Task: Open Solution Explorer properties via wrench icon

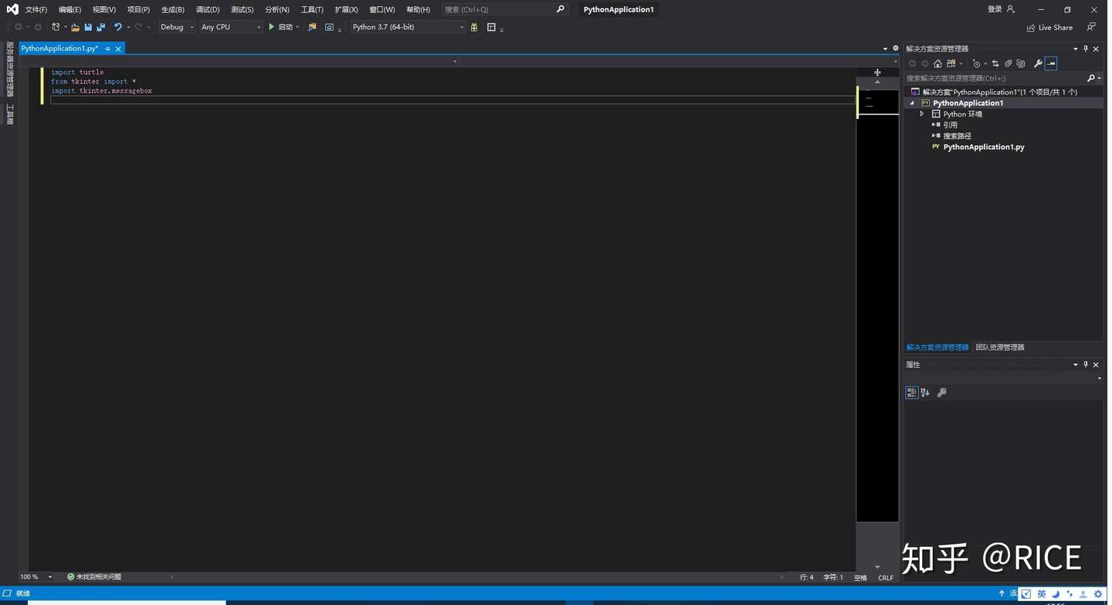Action: [x=1038, y=63]
